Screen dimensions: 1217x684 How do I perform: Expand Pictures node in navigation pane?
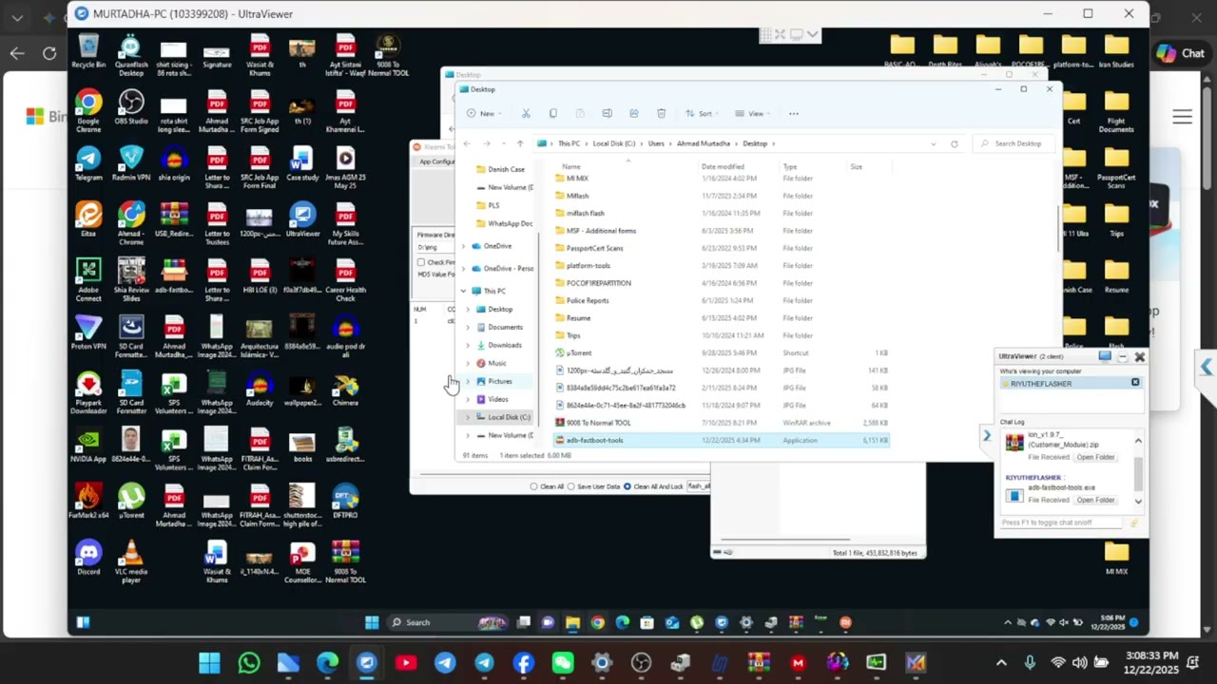point(468,381)
